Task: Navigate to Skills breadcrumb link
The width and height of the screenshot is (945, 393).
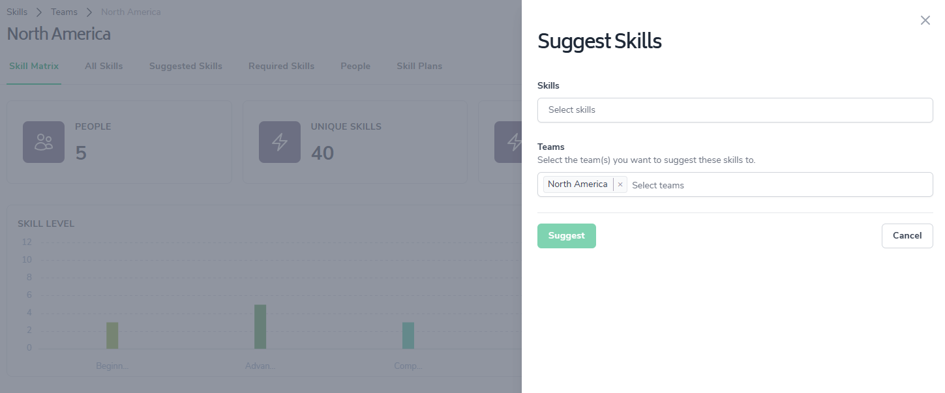Action: (x=17, y=12)
